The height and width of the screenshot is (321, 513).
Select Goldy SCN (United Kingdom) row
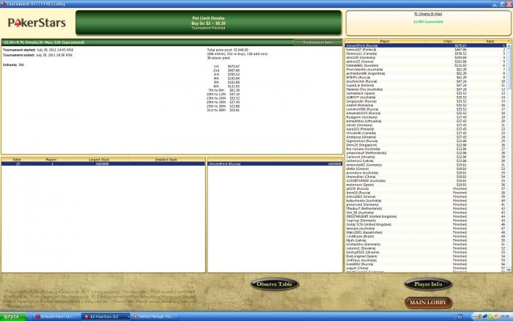[426, 224]
